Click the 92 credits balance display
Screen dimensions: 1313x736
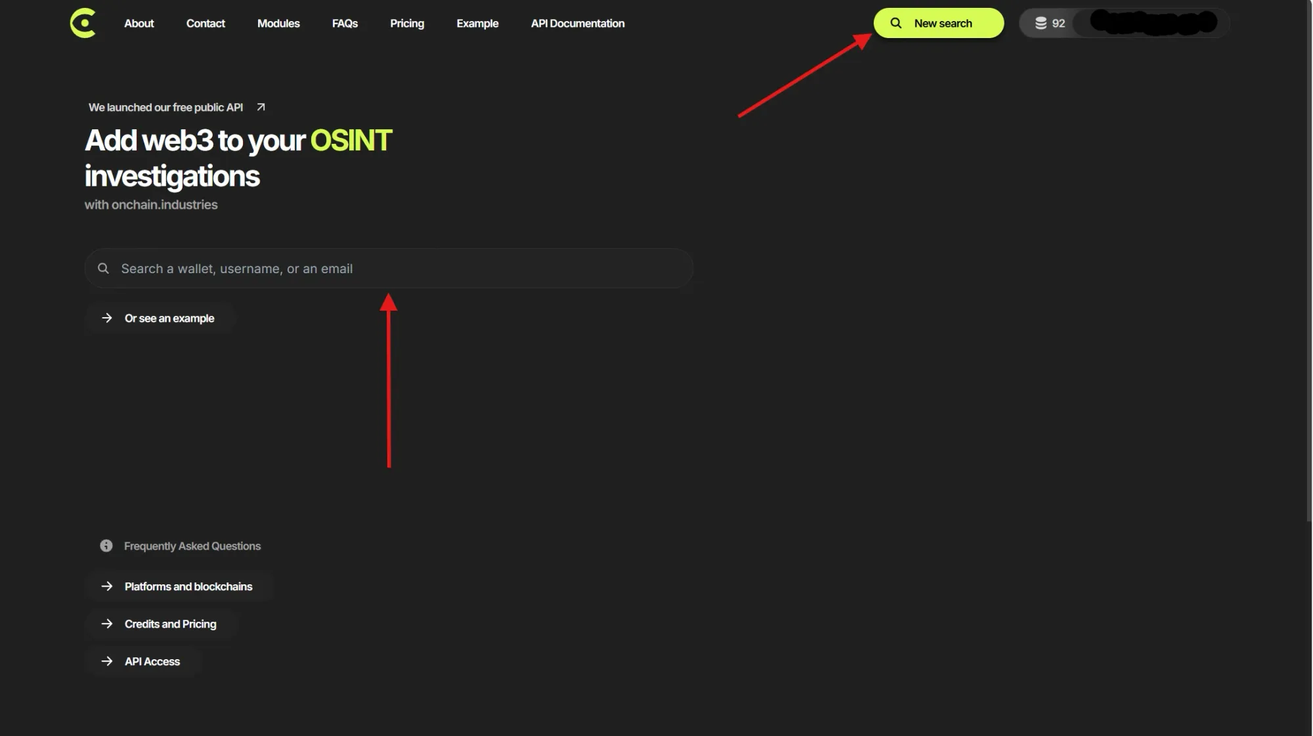point(1049,22)
